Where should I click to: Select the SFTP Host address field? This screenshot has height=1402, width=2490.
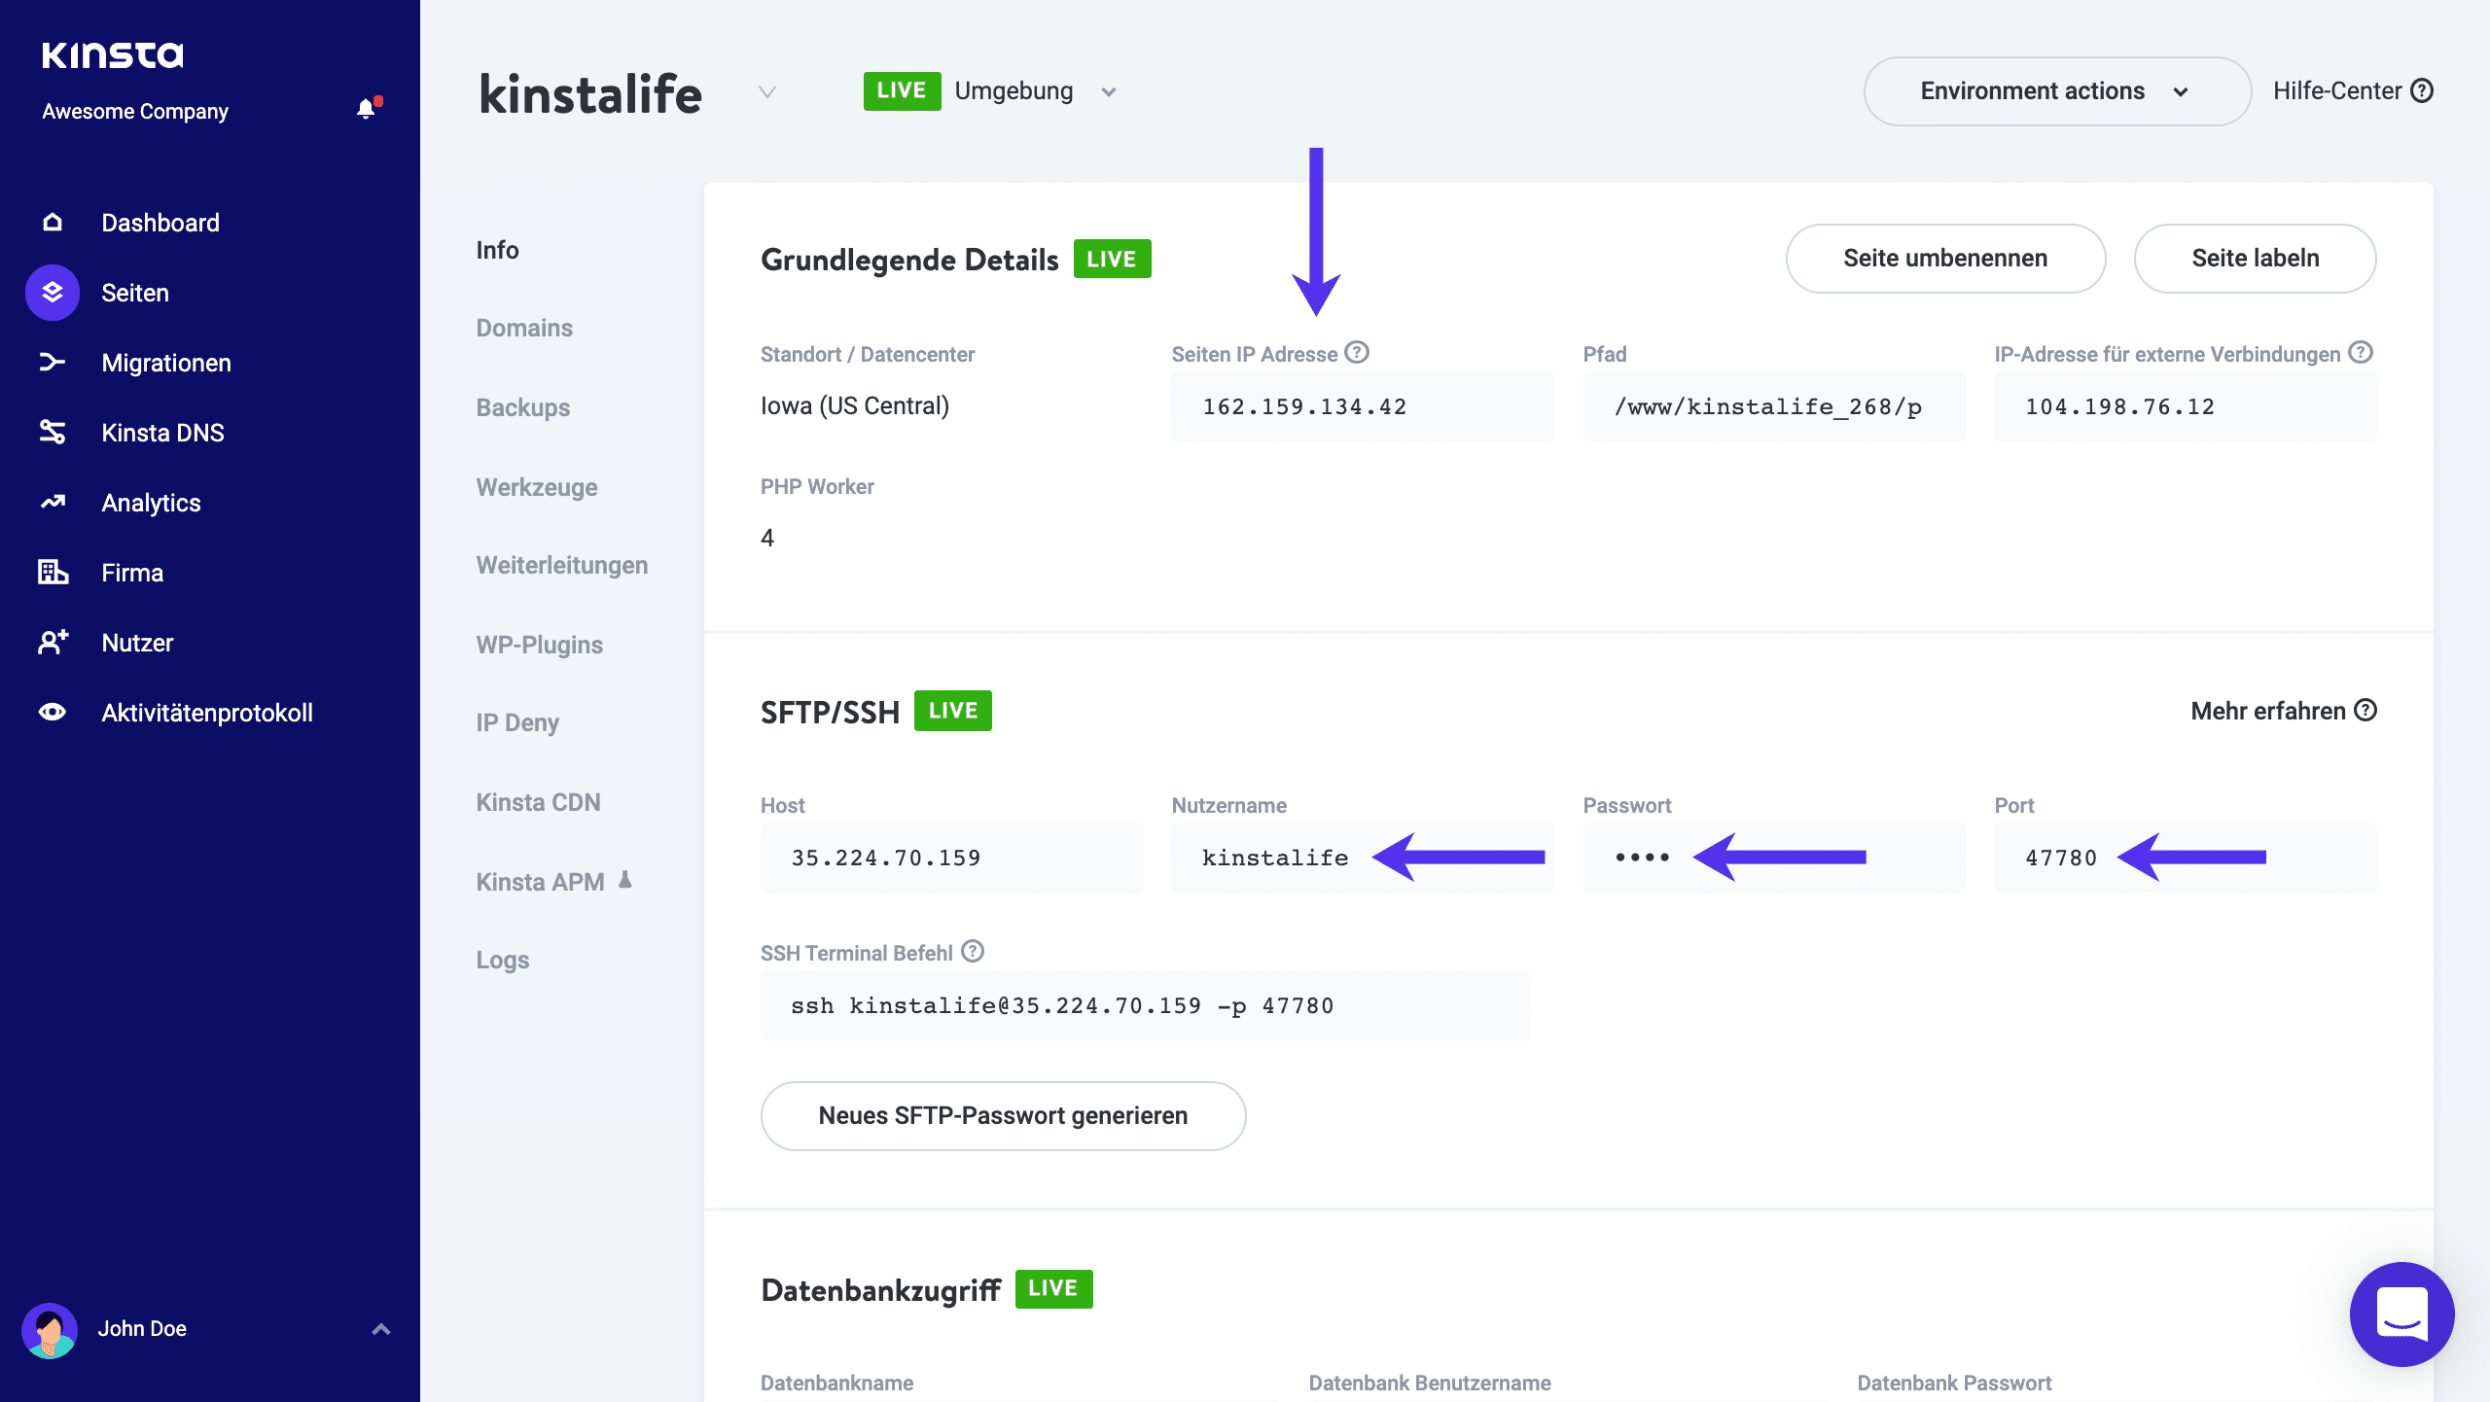pyautogui.click(x=951, y=858)
